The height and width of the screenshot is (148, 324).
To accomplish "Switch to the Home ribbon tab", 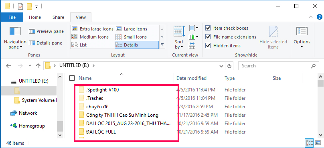I will pos(35,17).
